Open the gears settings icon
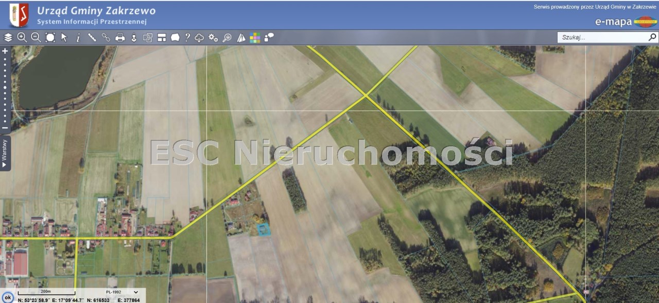 [x=213, y=37]
